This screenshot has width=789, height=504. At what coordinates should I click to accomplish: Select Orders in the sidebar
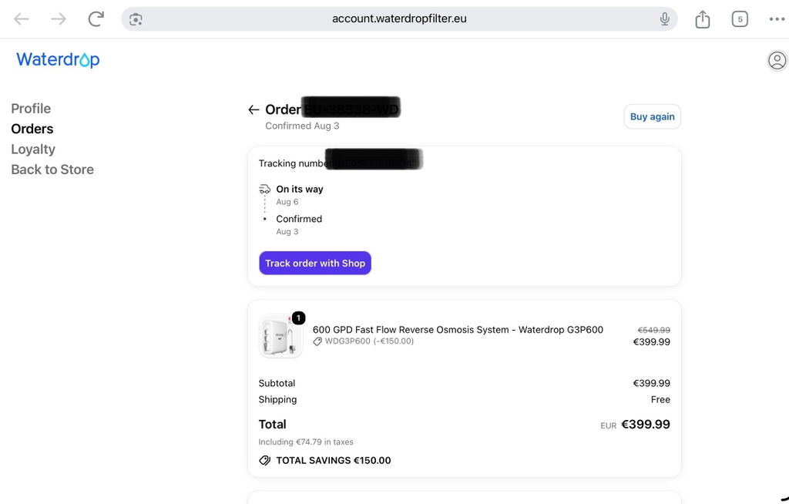pos(32,129)
